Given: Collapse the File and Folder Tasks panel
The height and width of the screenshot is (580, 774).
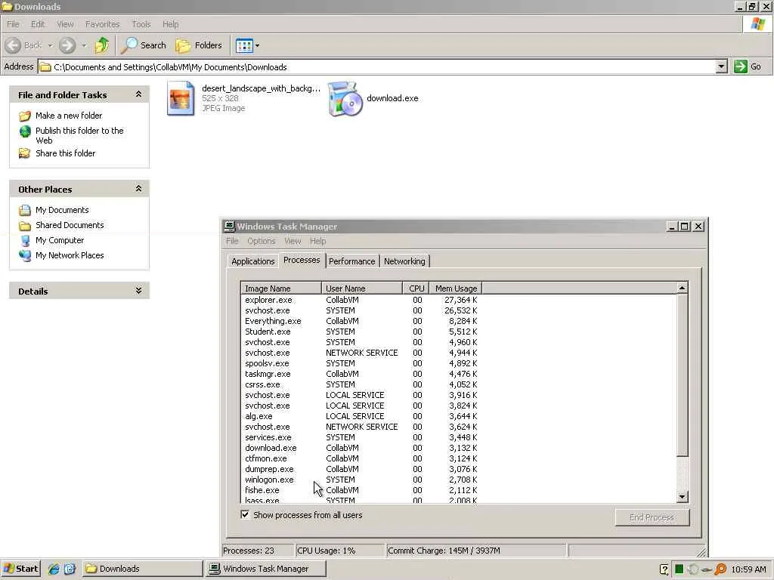Looking at the screenshot, I should (139, 94).
